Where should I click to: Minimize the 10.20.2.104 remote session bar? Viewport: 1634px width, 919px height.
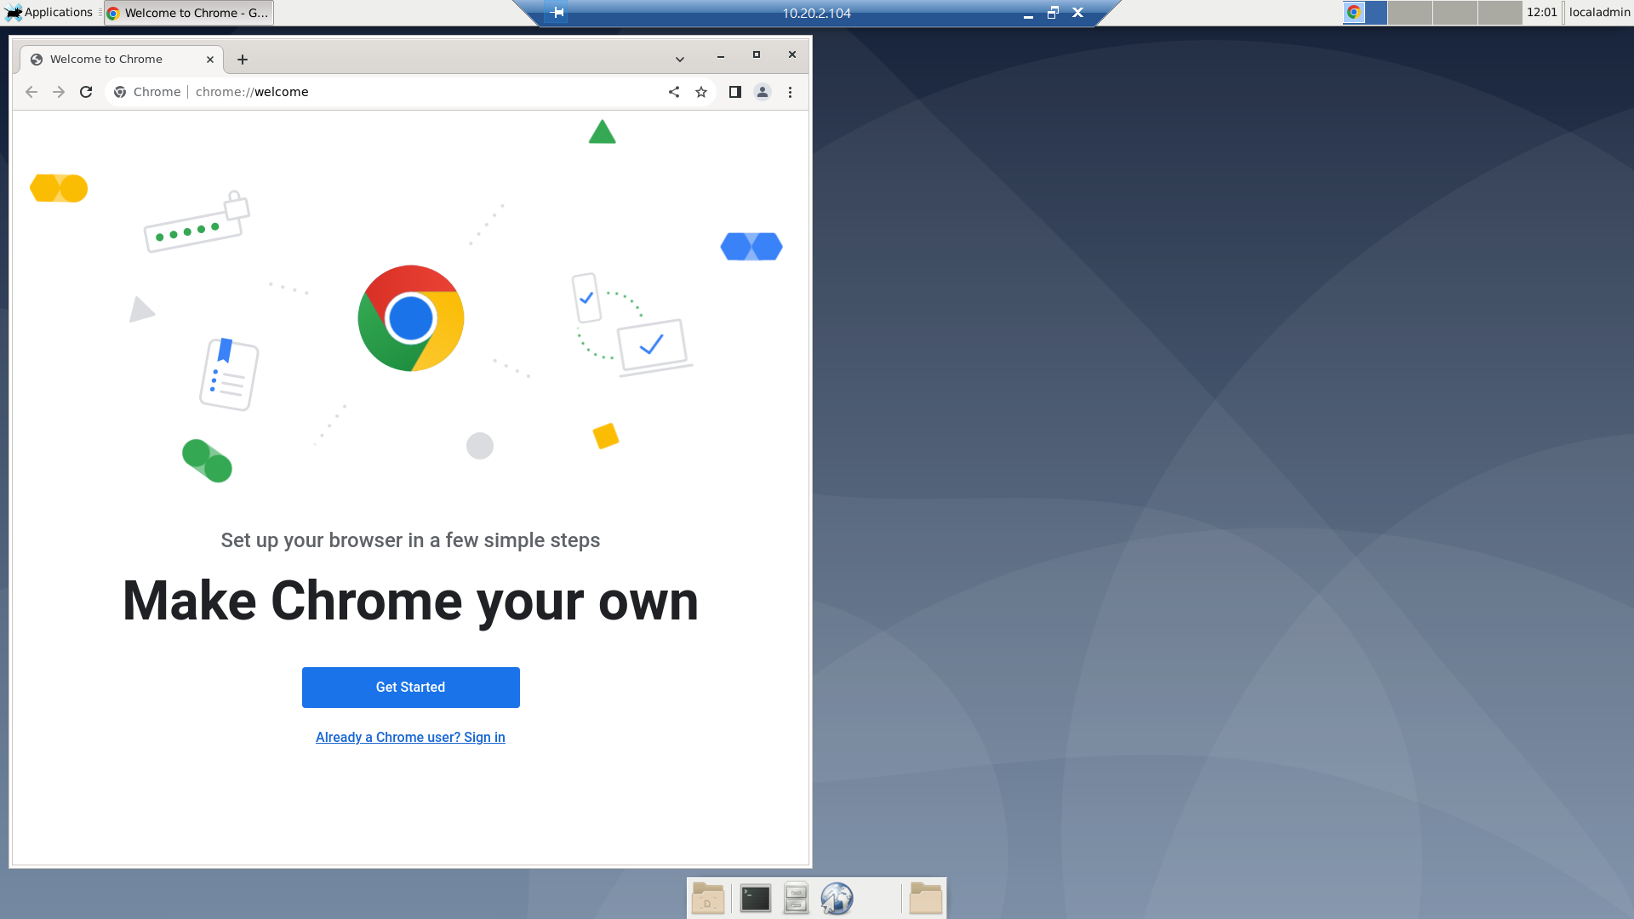point(1028,13)
